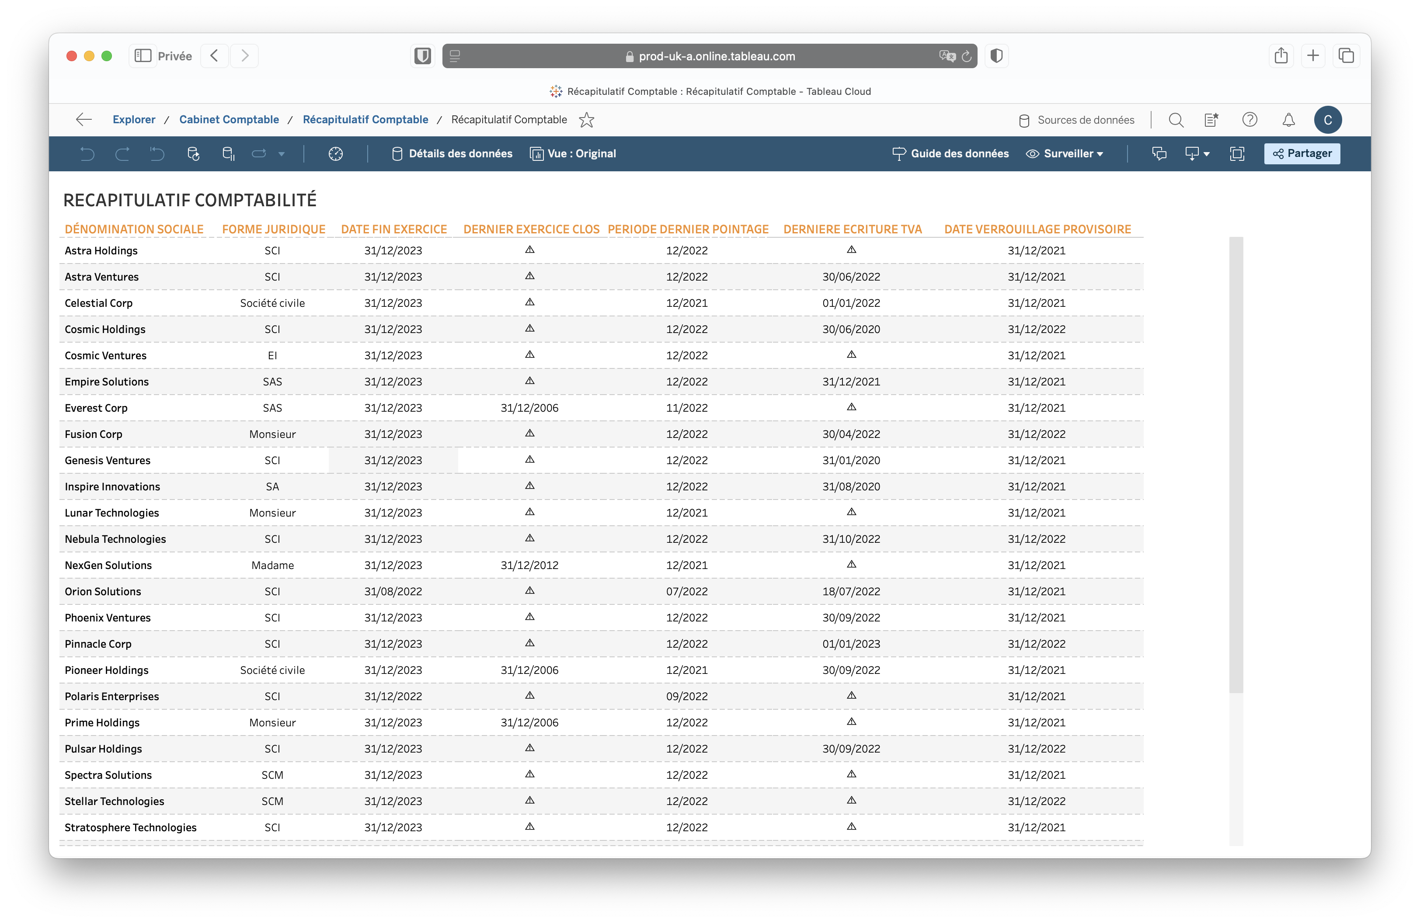Reload the page in Safari

[967, 56]
